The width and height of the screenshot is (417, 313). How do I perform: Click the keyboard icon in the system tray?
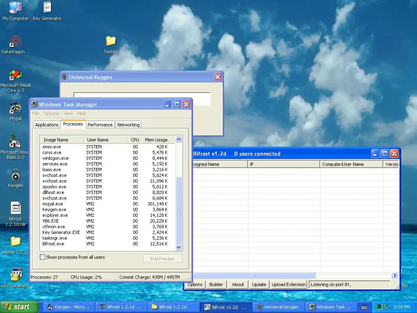(364, 307)
